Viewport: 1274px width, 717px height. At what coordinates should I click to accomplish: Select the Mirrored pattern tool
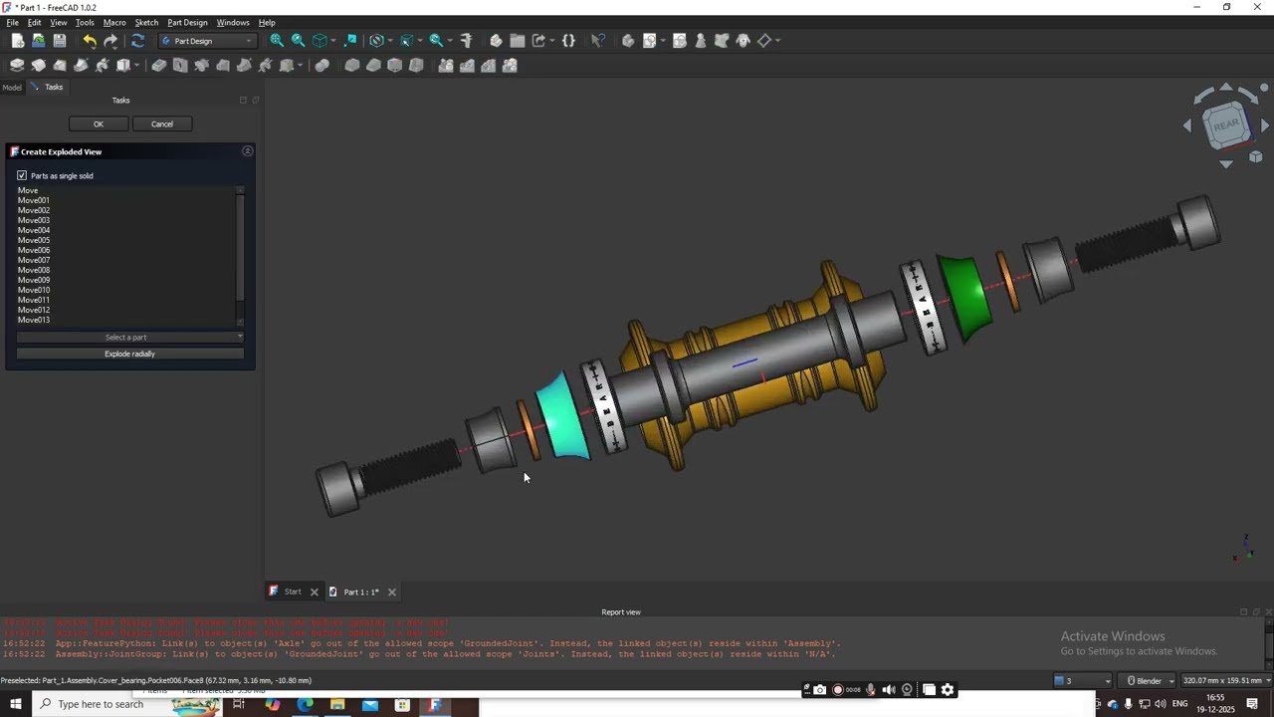[x=446, y=66]
